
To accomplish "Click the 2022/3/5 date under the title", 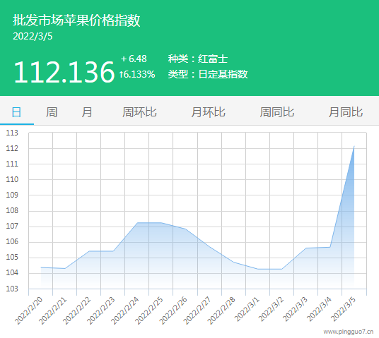I will [x=33, y=37].
